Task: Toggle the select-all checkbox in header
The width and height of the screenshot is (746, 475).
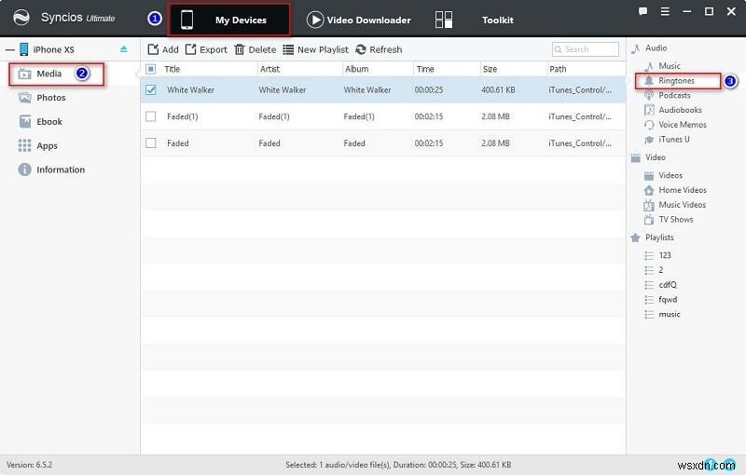Action: (x=151, y=69)
